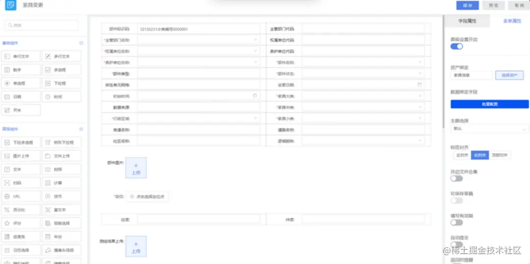Switch to the 表单属性 tab
Image resolution: width=530 pixels, height=264 pixels.
[512, 21]
